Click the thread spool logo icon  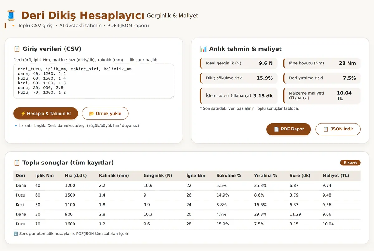[x=11, y=15]
